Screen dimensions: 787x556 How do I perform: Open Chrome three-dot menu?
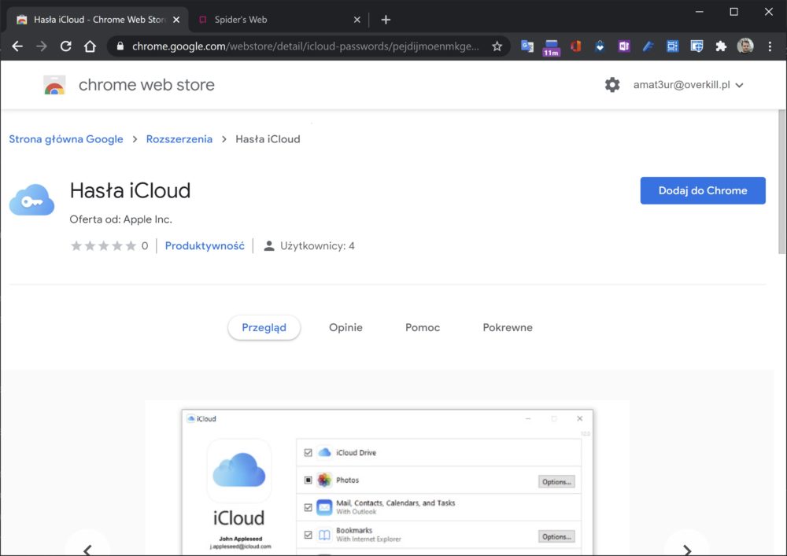click(770, 46)
